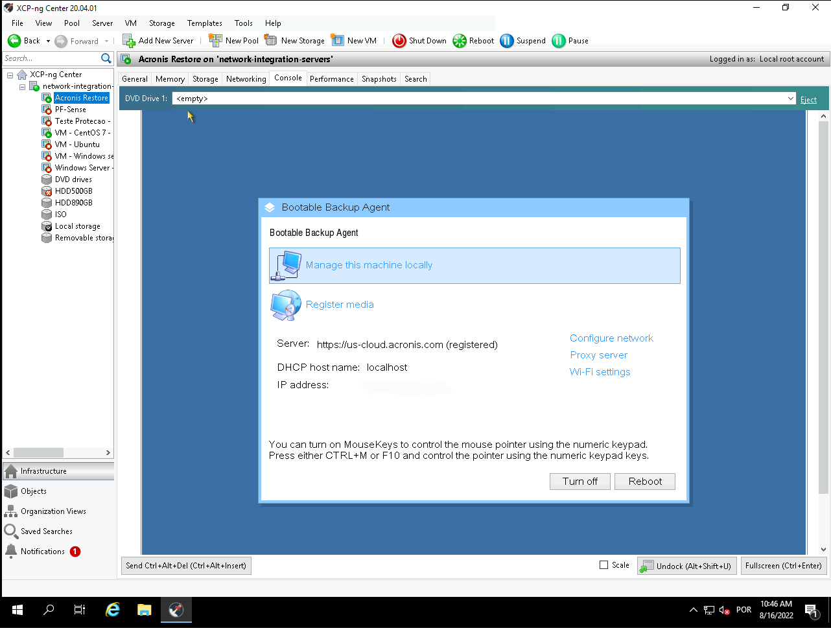Select the ISO storage repository icon
The width and height of the screenshot is (831, 628).
pos(47,215)
